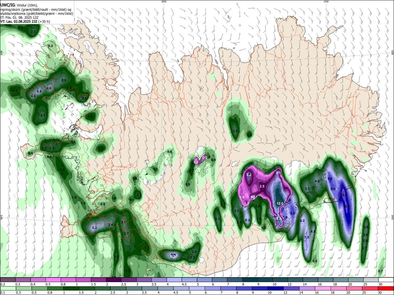The image size is (394, 295).
Task: Click the 0.4 scale label under the upper legend
Action: (33, 284)
